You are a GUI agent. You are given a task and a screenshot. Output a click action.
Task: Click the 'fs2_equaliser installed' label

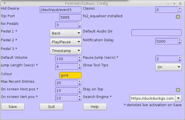click(x=103, y=16)
